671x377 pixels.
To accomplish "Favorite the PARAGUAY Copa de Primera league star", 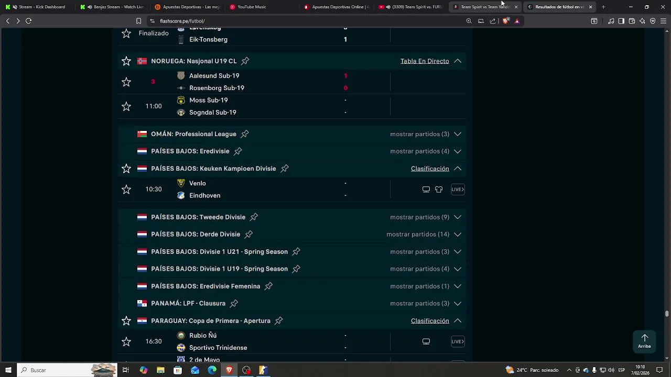I will (126, 321).
